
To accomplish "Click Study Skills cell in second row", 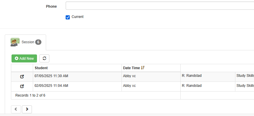I will (245, 87).
